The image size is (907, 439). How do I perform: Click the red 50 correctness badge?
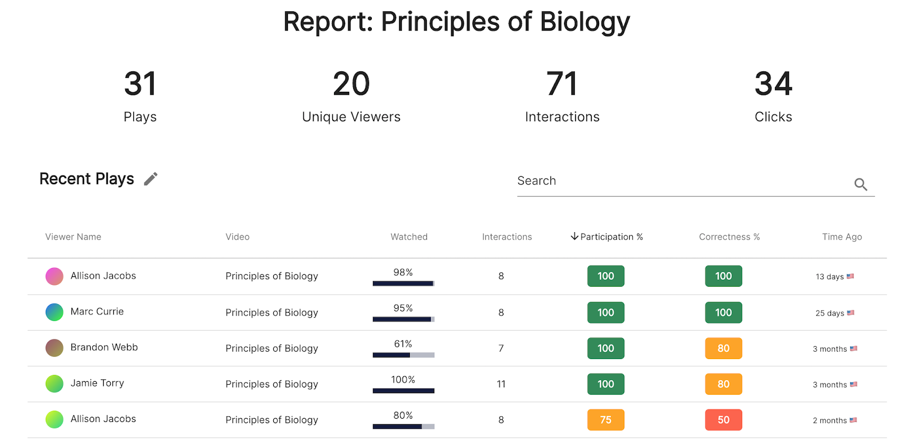point(723,420)
